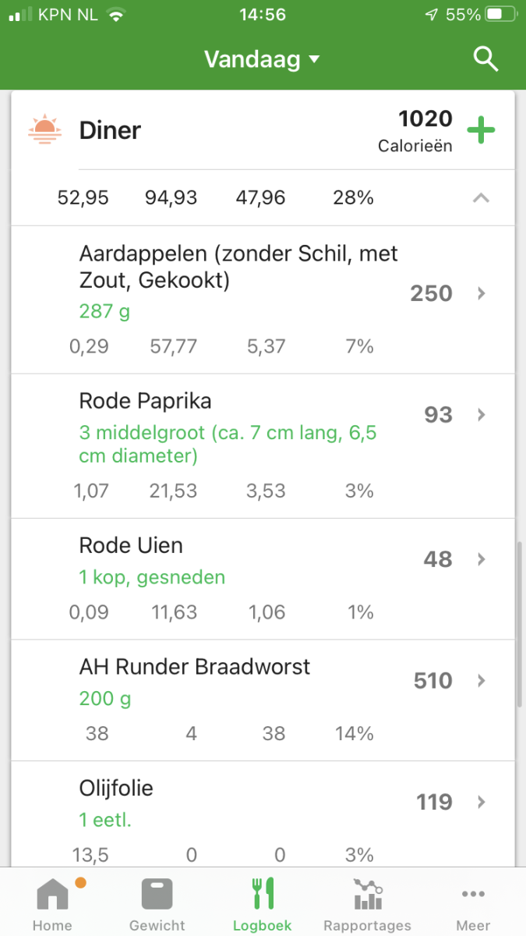Open the Olijfolie food entry
526x936 pixels.
point(117,789)
